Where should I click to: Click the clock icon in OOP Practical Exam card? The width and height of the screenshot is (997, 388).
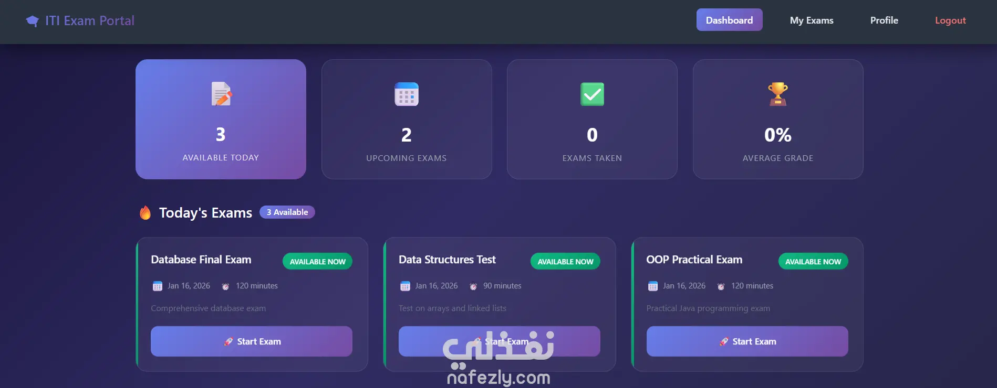(721, 286)
